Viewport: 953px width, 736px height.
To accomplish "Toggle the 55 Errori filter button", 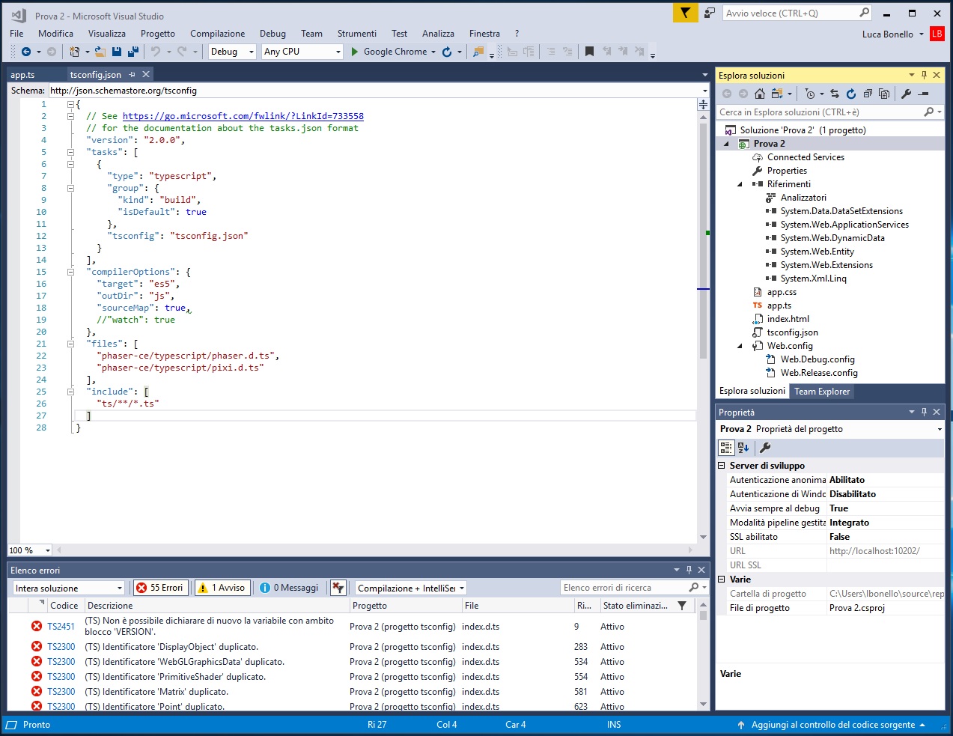I will tap(159, 588).
